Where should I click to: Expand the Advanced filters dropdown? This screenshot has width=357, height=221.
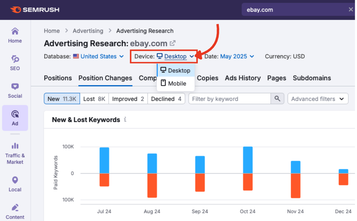click(317, 99)
